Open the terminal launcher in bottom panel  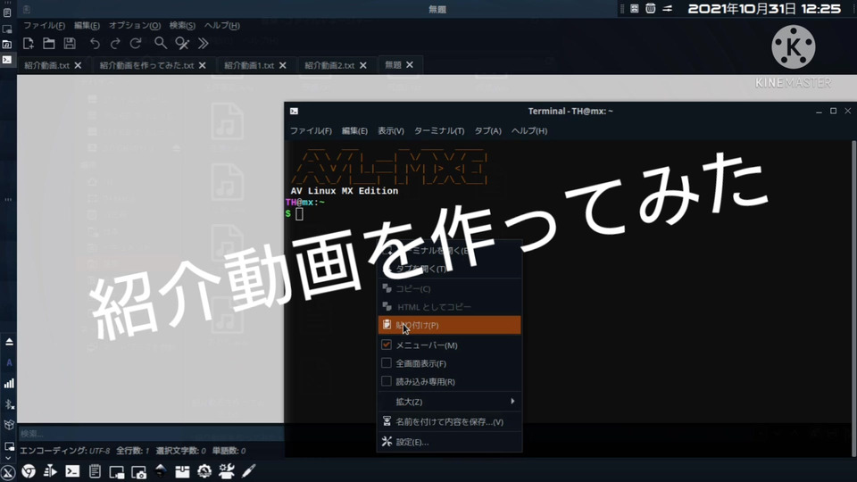(72, 471)
